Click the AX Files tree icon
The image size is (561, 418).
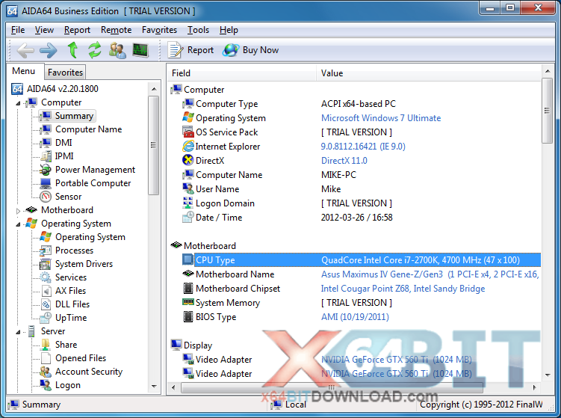[x=46, y=291]
